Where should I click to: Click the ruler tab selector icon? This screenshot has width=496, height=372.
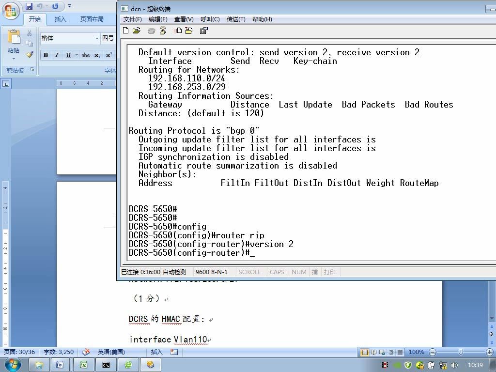6,84
